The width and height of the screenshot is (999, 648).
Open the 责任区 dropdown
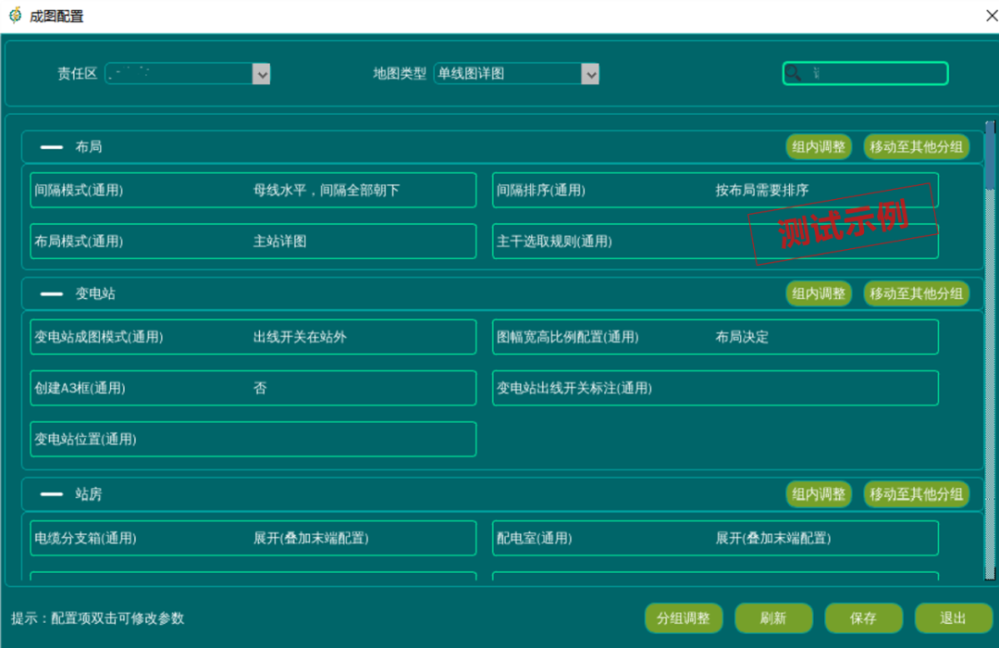tap(262, 73)
